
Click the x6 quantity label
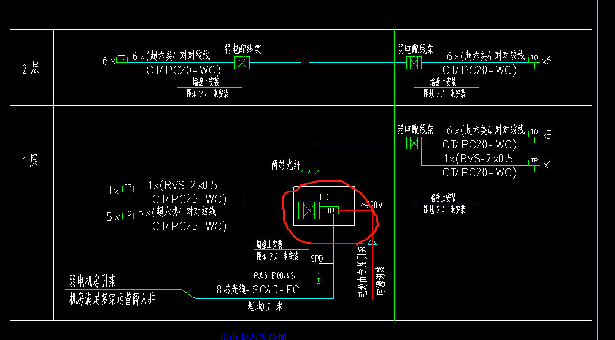point(546,61)
